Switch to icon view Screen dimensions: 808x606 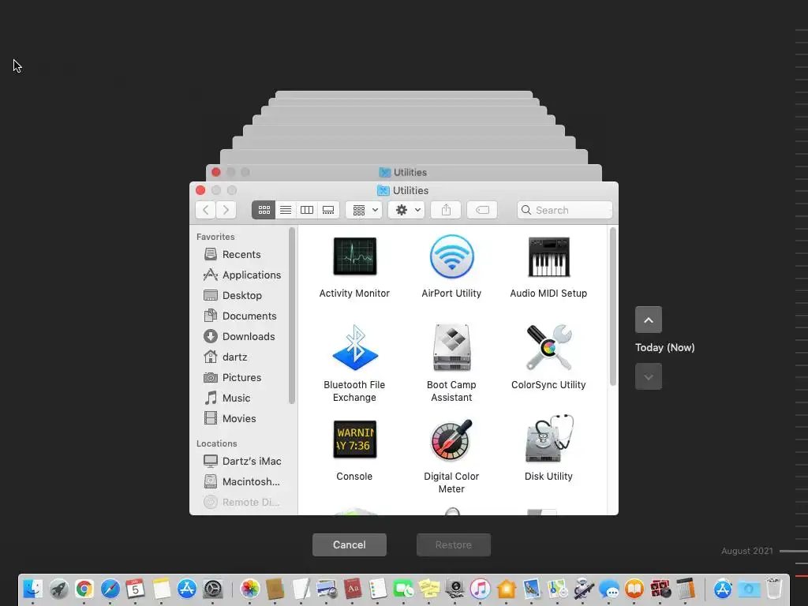pos(264,210)
